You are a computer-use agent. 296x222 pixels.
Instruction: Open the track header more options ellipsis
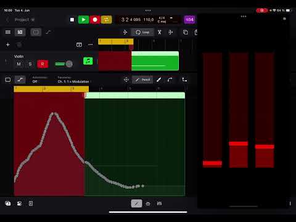point(91,44)
